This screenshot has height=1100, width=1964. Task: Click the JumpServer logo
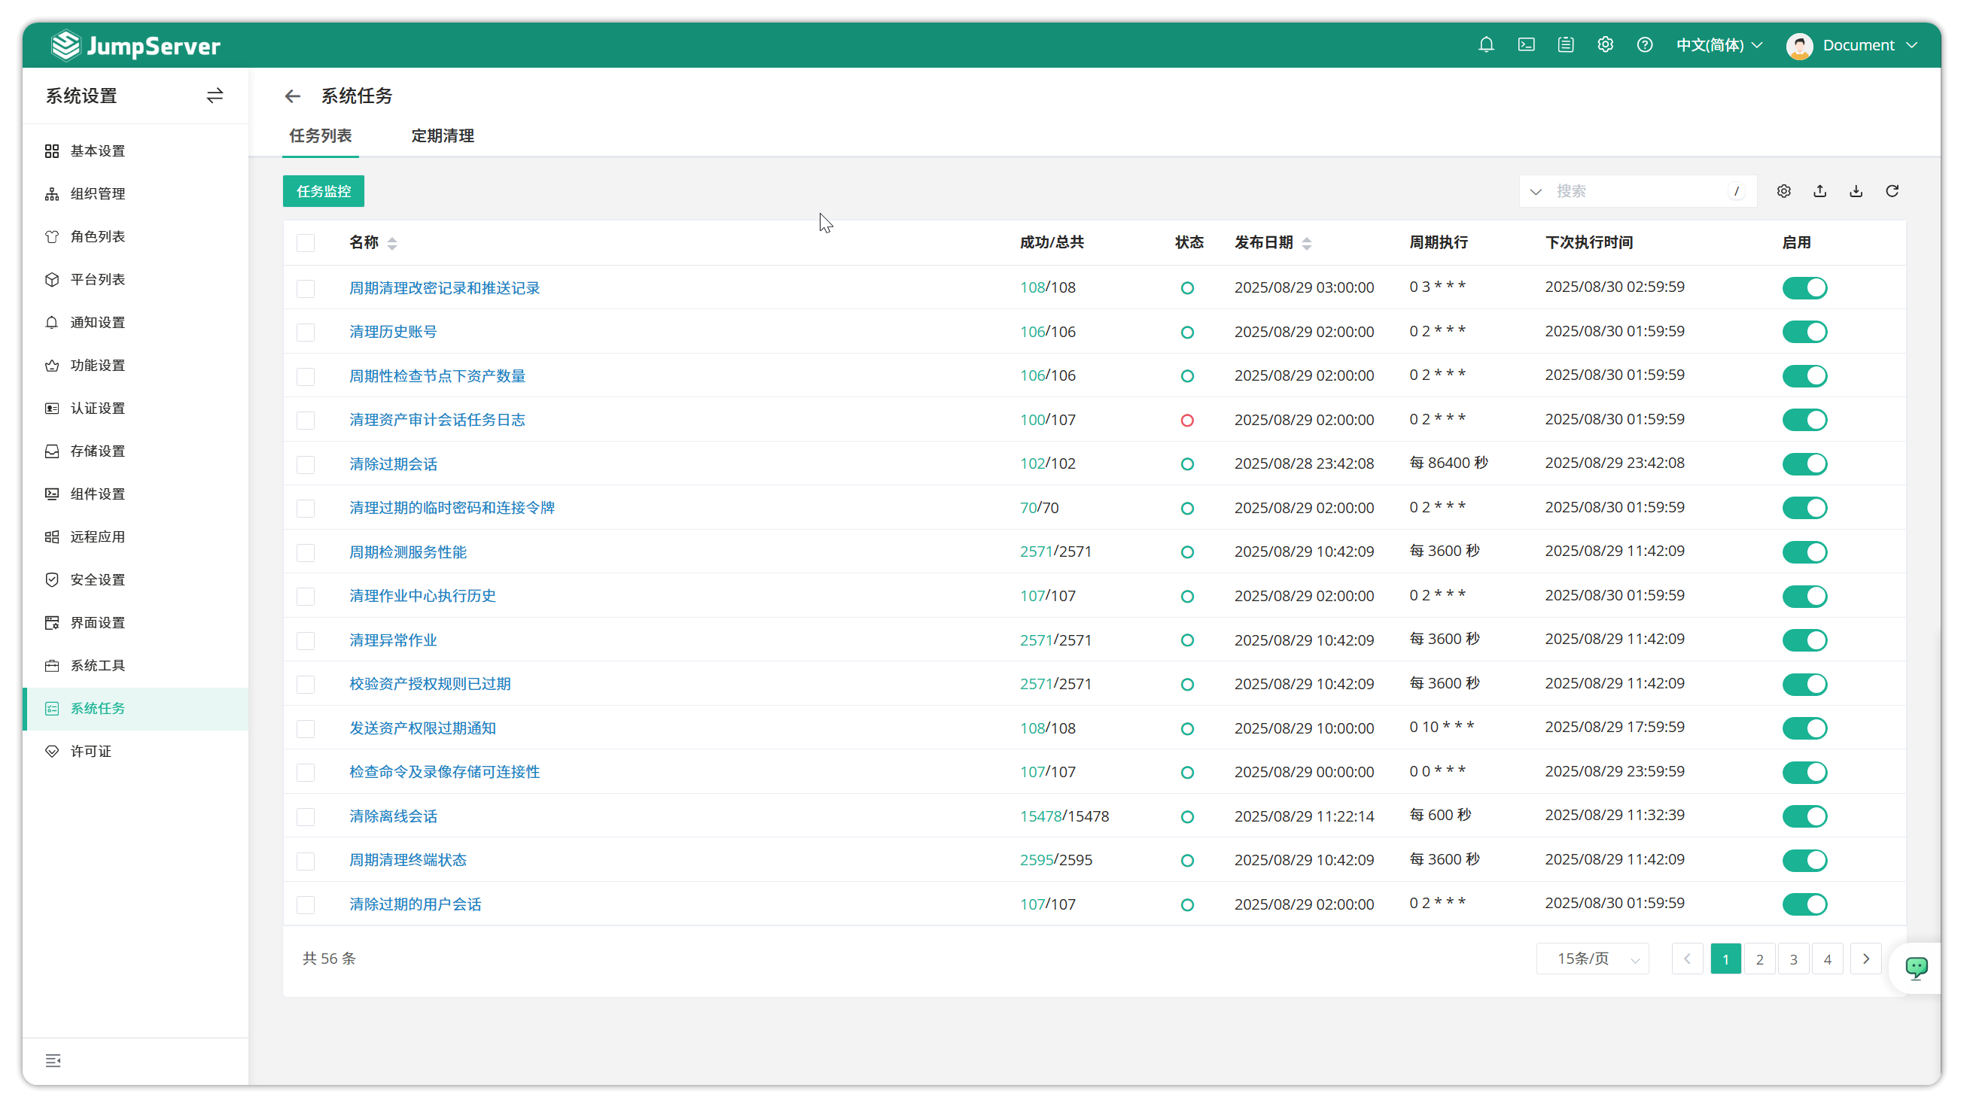pos(136,46)
